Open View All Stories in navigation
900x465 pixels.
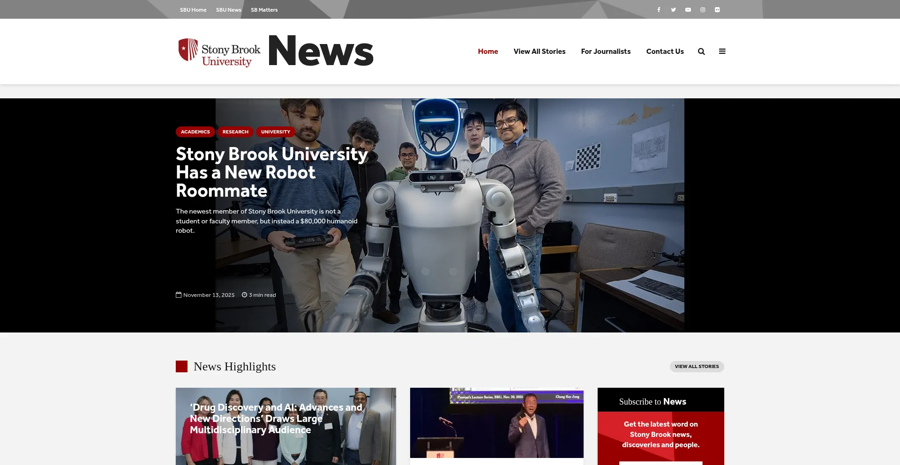click(x=539, y=52)
